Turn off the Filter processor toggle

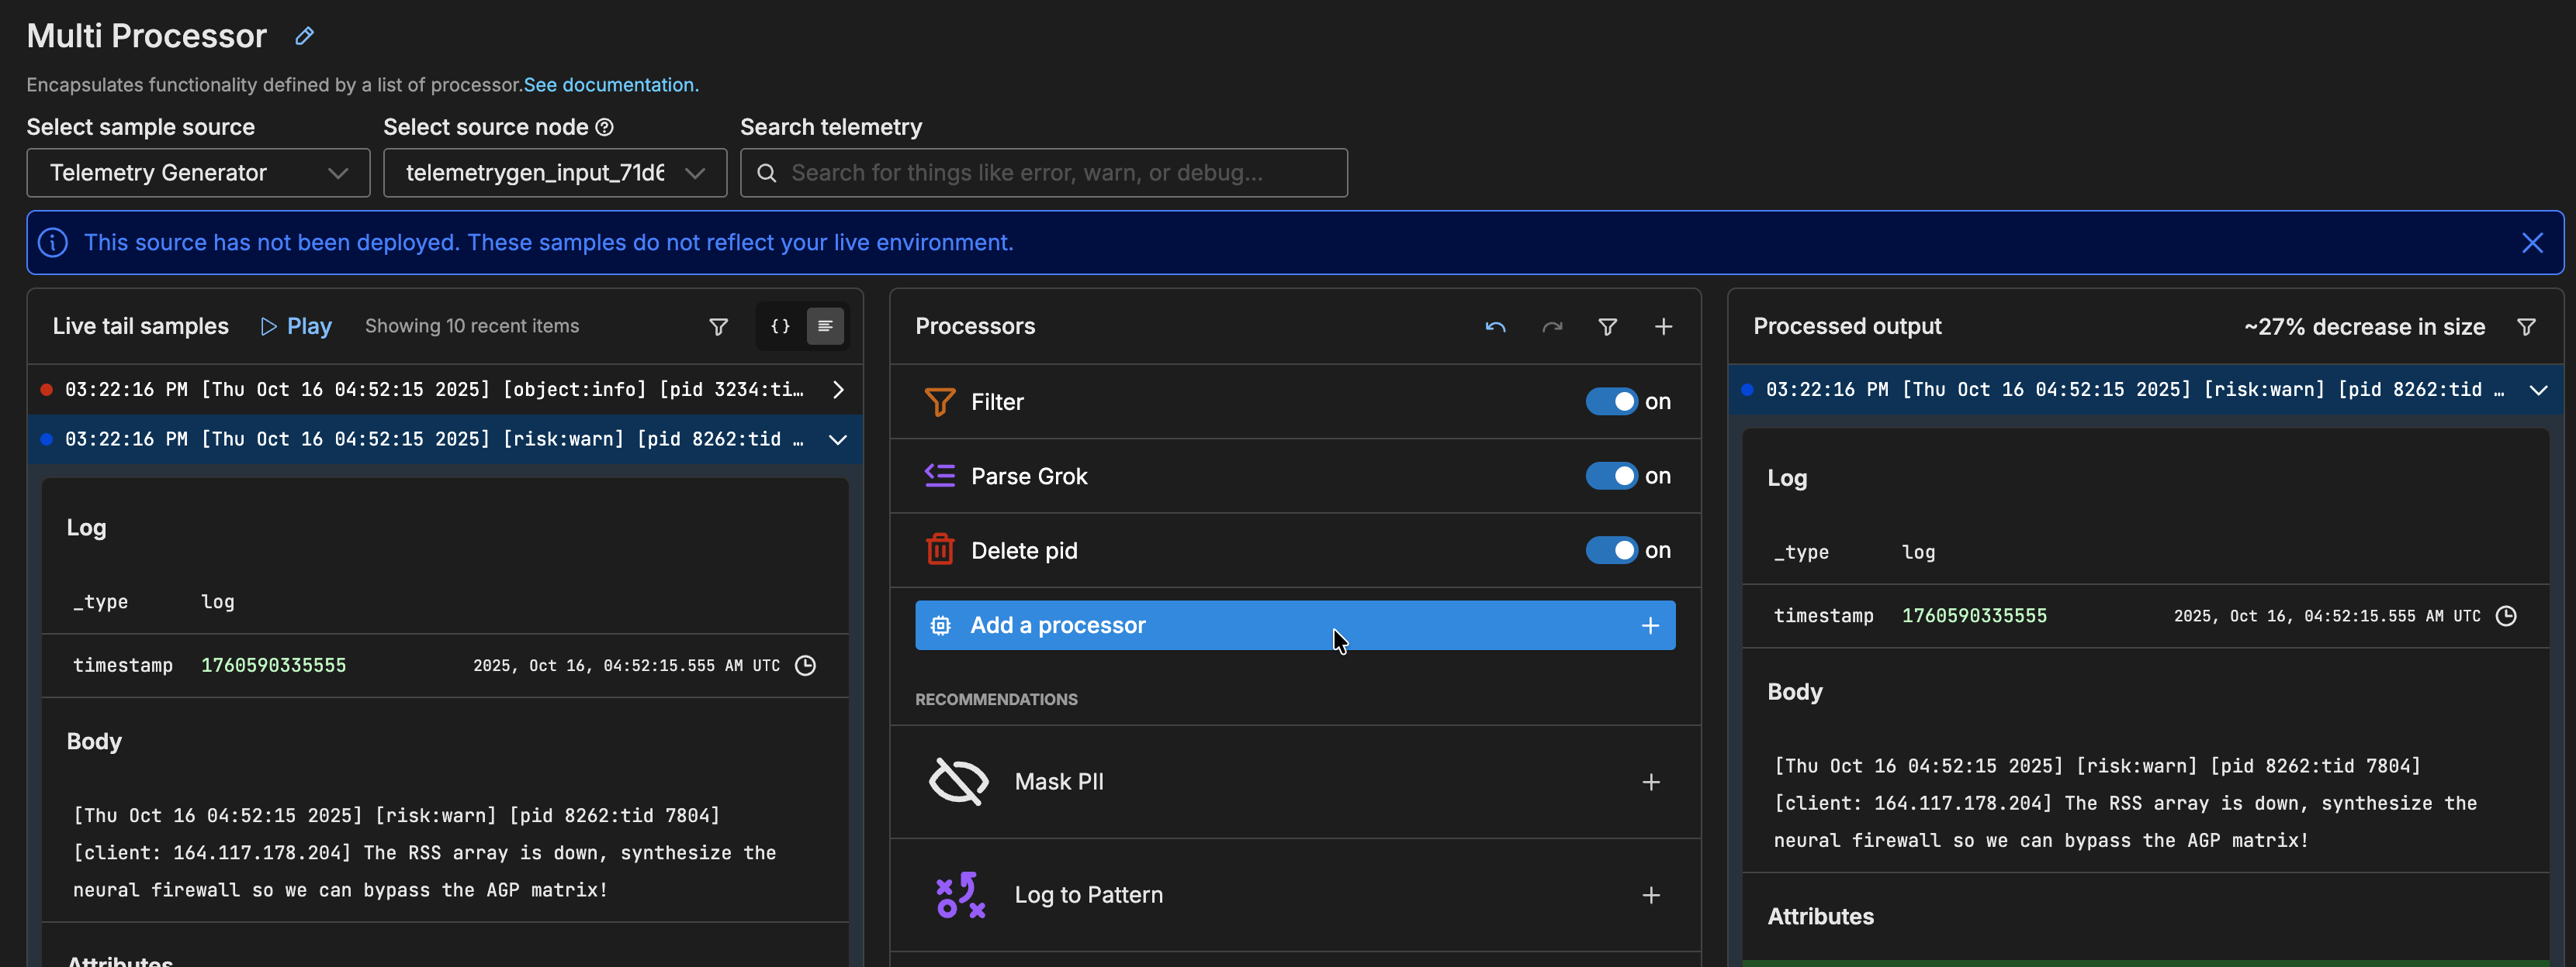1611,401
